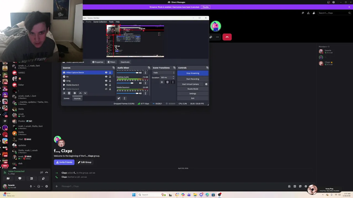This screenshot has height=198, width=353.
Task: Open Windows Start menu on taskbar
Action: coord(134,195)
